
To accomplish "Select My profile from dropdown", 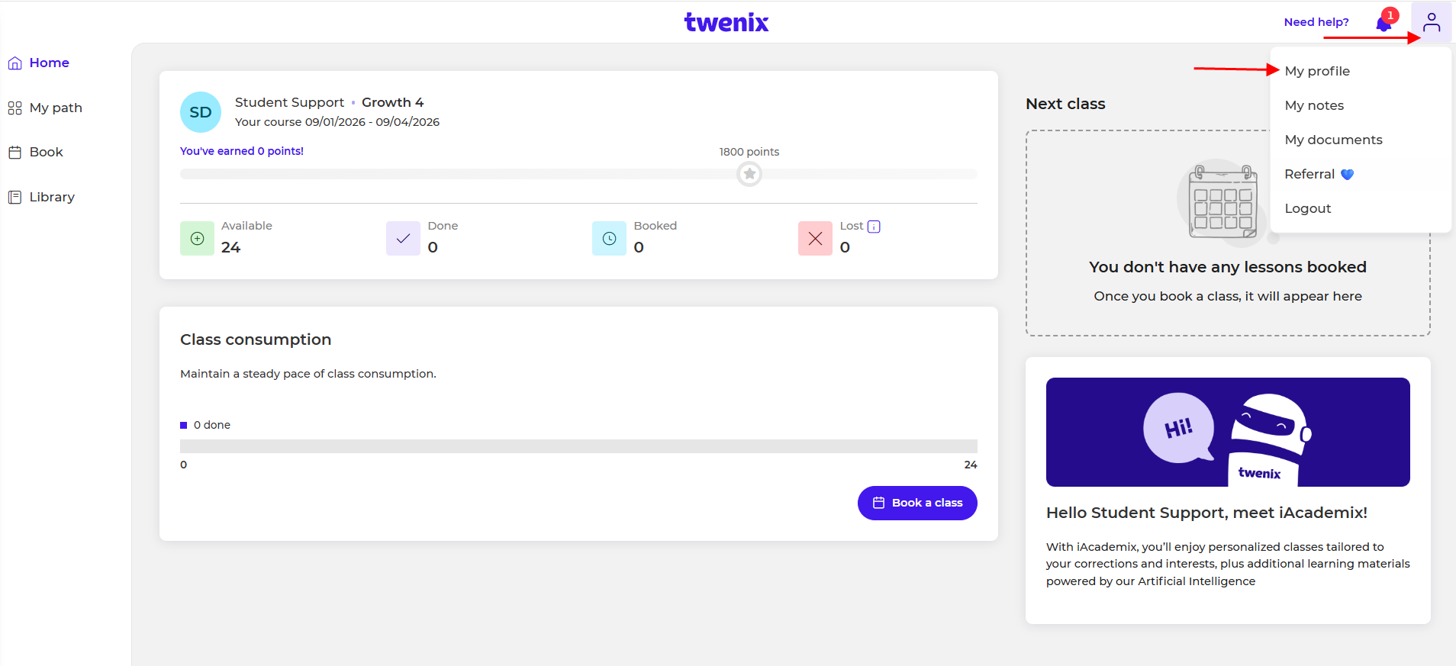I will pyautogui.click(x=1317, y=71).
